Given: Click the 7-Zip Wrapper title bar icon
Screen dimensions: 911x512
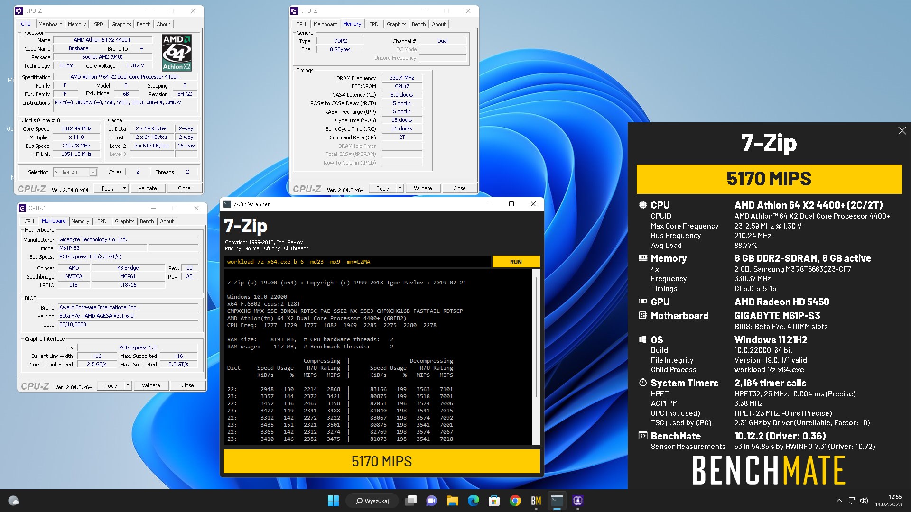Looking at the screenshot, I should coord(227,204).
